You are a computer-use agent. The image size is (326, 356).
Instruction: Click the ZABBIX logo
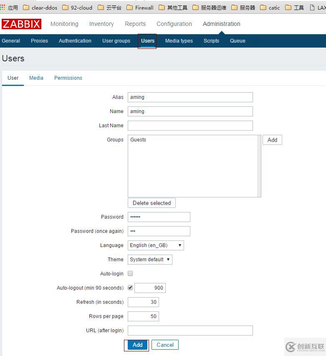(x=21, y=24)
